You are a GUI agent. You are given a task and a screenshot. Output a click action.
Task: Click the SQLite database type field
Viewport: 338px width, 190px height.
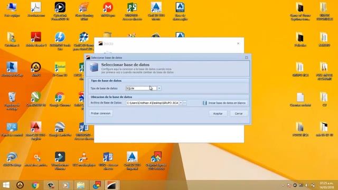(x=142, y=88)
